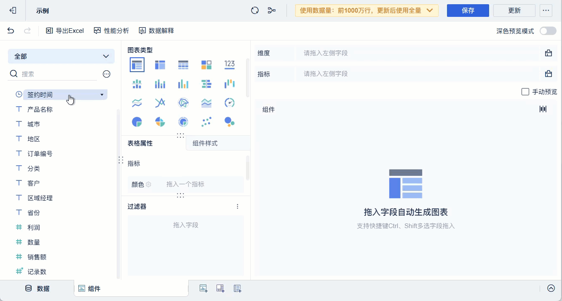Screen dimensions: 562x301
Task: Switch to the 数据 bottom tab
Action: pyautogui.click(x=37, y=288)
